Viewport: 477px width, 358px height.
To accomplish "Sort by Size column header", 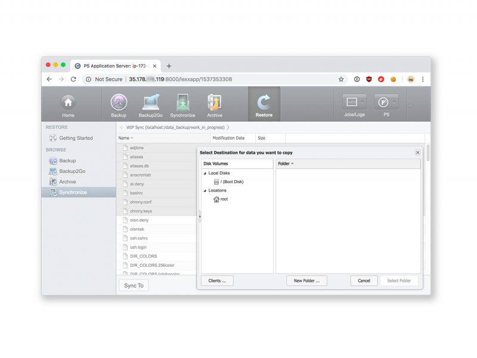I will [x=270, y=138].
